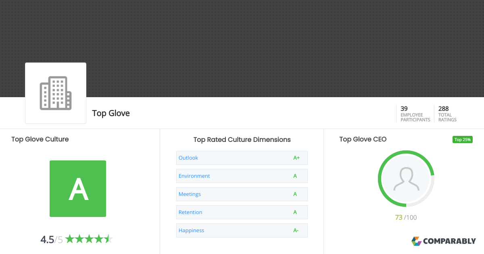This screenshot has width=484, height=254.
Task: Click the CEO 73 out of 100 score
Action: [406, 217]
